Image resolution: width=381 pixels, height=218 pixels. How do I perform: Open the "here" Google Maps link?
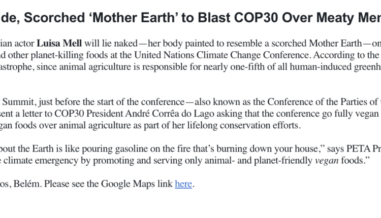click(183, 184)
